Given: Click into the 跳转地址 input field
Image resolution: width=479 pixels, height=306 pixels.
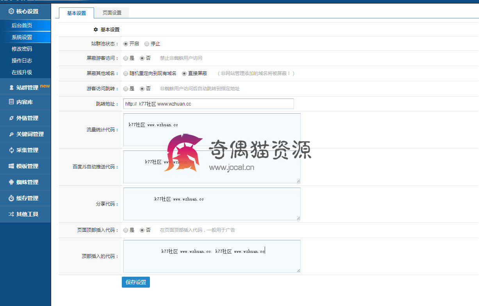Looking at the screenshot, I should click(x=208, y=104).
